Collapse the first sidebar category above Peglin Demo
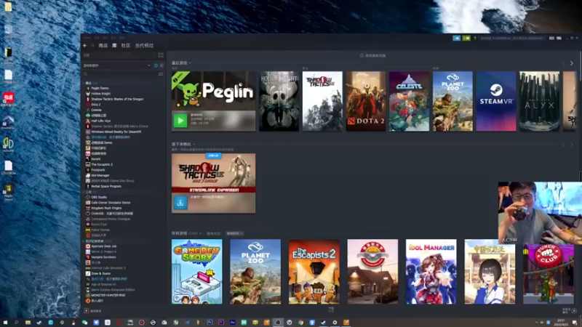582x327 pixels. point(84,83)
